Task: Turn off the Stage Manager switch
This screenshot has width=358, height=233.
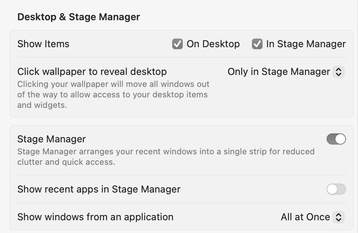Action: (x=336, y=139)
